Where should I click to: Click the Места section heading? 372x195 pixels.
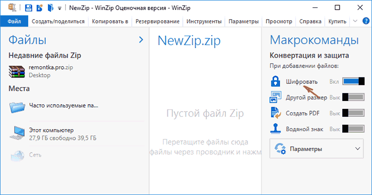(19, 89)
